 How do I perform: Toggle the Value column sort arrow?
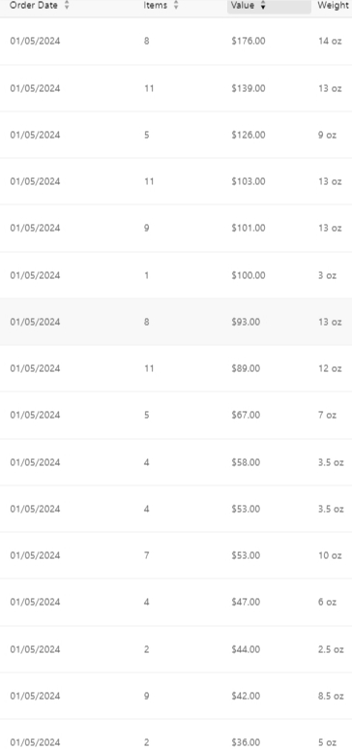(x=263, y=6)
